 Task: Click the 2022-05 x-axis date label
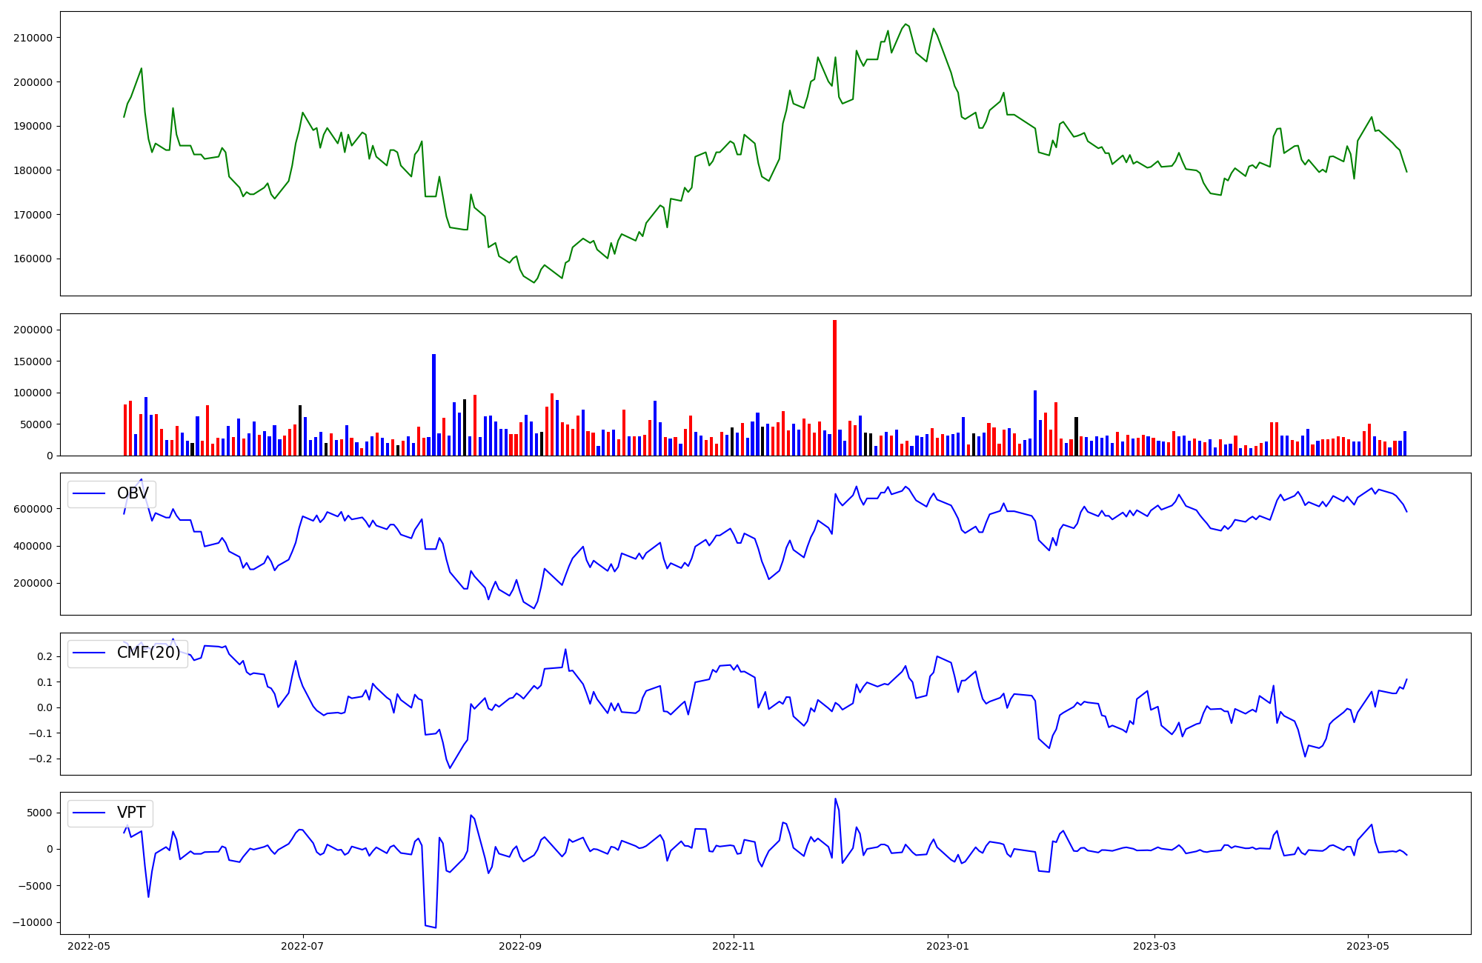point(89,946)
